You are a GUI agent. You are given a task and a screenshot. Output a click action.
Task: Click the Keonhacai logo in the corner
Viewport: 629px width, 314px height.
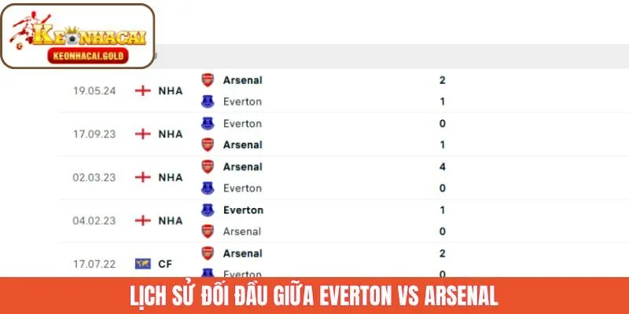point(78,36)
